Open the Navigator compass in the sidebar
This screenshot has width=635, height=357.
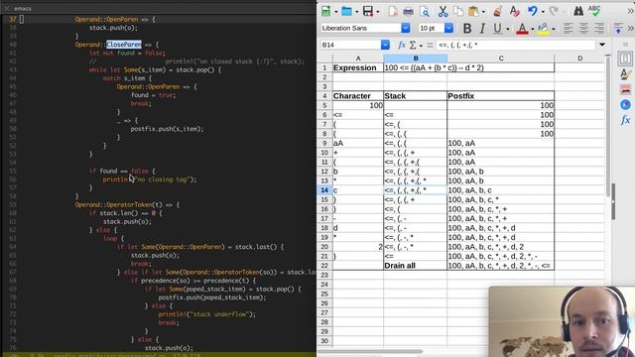[x=625, y=105]
